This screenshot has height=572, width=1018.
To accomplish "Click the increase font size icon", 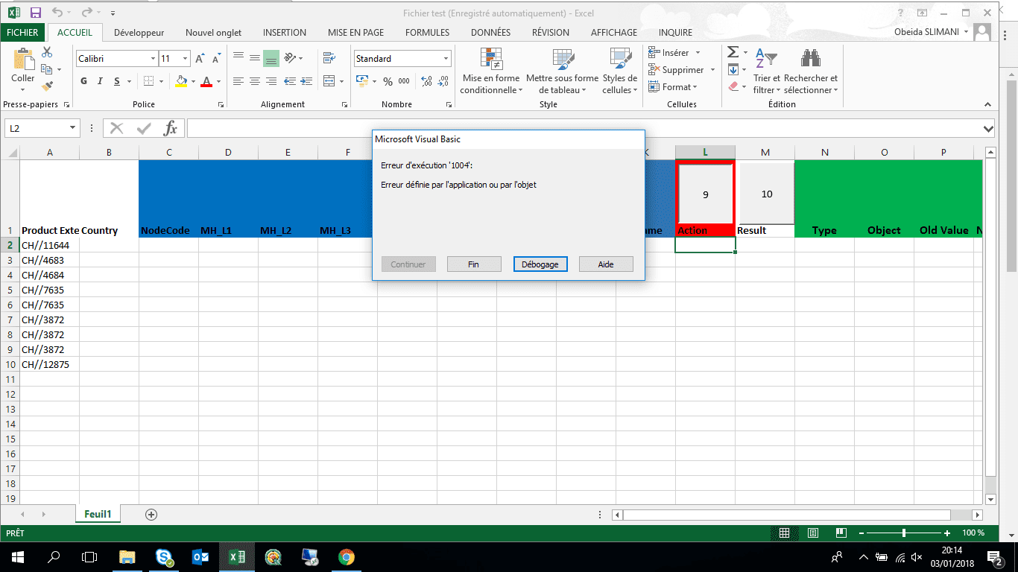I will pyautogui.click(x=200, y=59).
